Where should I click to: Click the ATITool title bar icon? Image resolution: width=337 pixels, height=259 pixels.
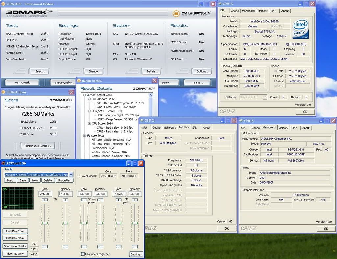[3, 163]
